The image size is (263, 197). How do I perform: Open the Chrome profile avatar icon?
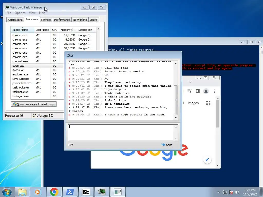tap(206, 91)
